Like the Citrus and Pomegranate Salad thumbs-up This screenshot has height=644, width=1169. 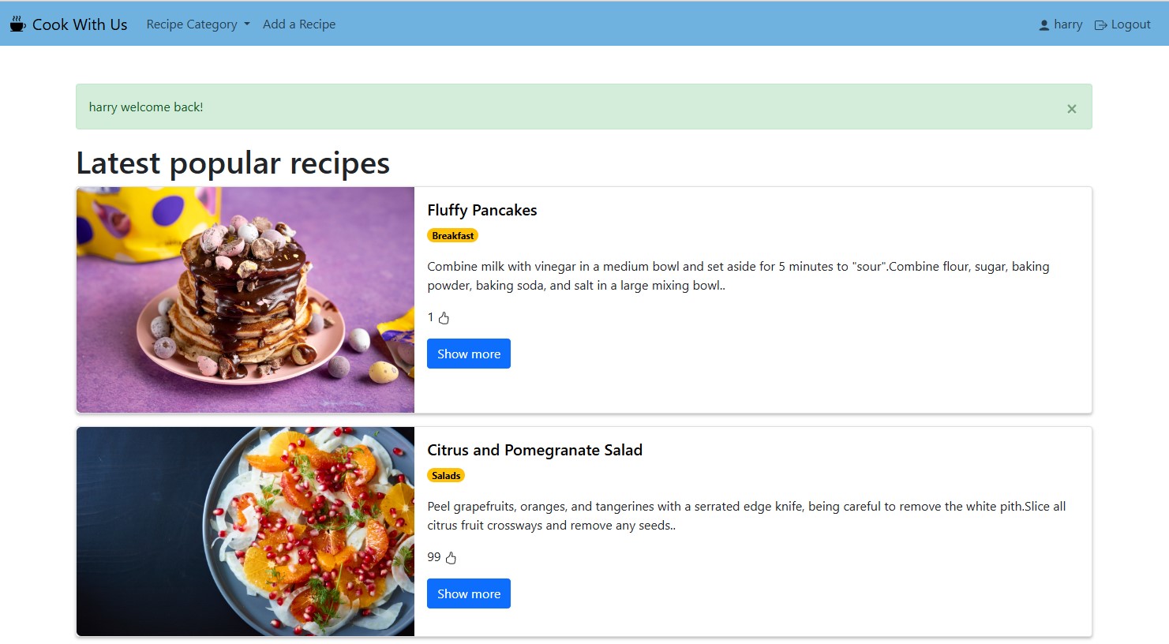click(x=451, y=558)
